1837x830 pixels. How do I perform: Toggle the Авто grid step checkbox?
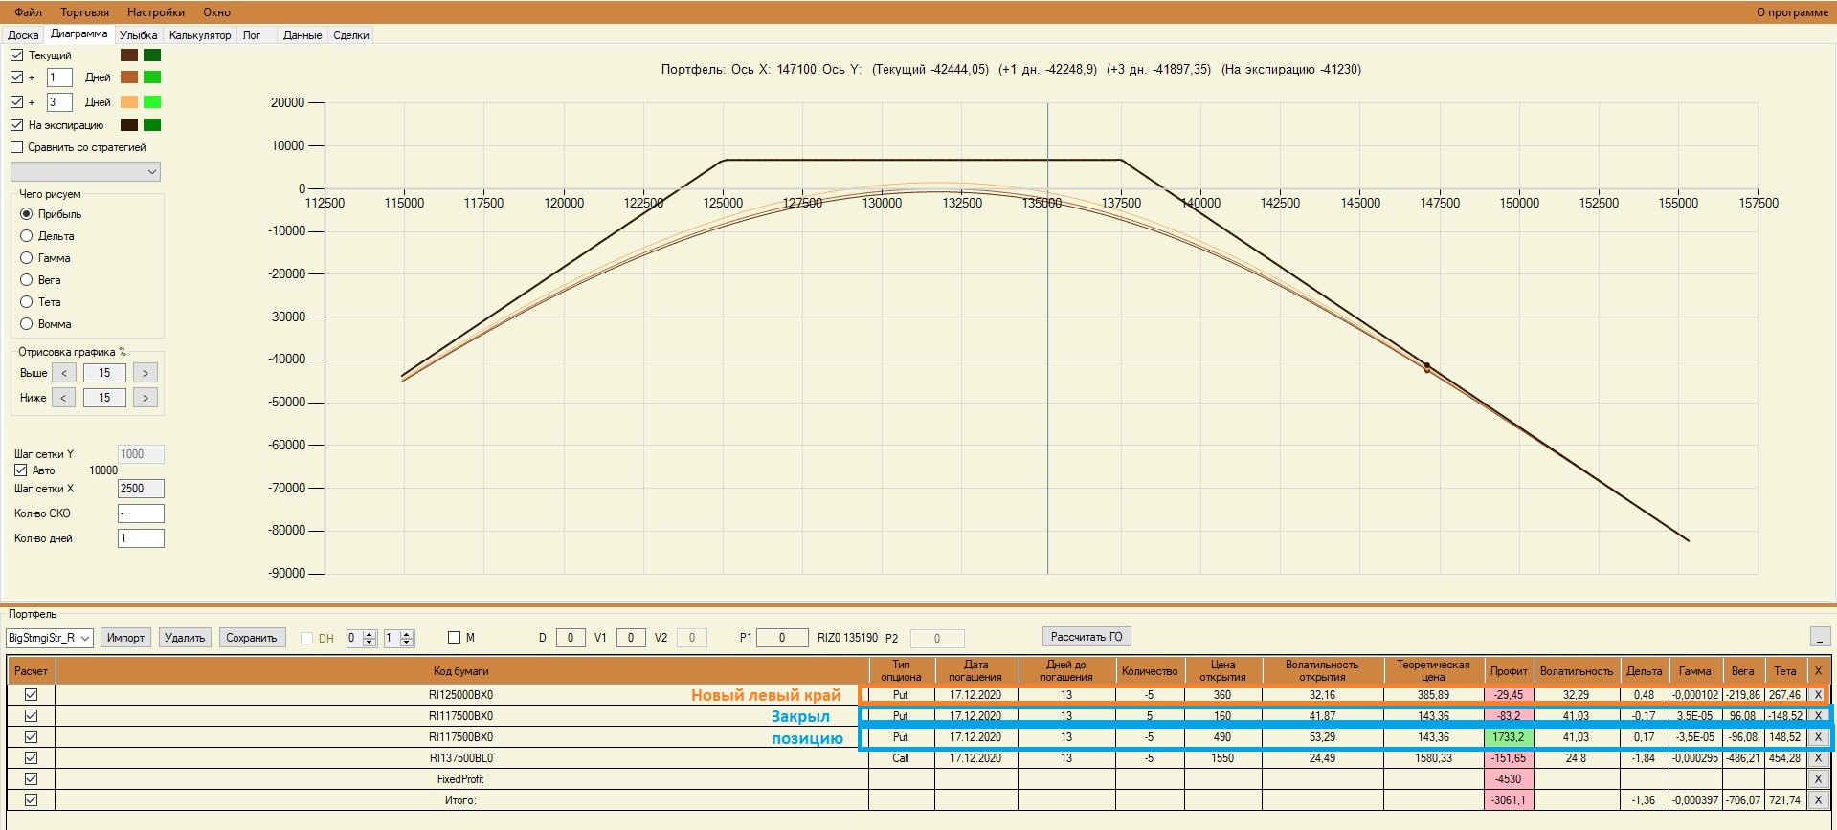(x=21, y=470)
